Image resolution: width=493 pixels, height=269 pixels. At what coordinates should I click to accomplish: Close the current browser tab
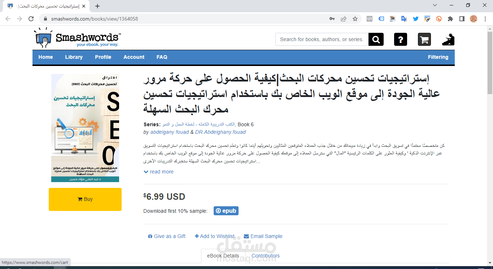click(x=84, y=6)
